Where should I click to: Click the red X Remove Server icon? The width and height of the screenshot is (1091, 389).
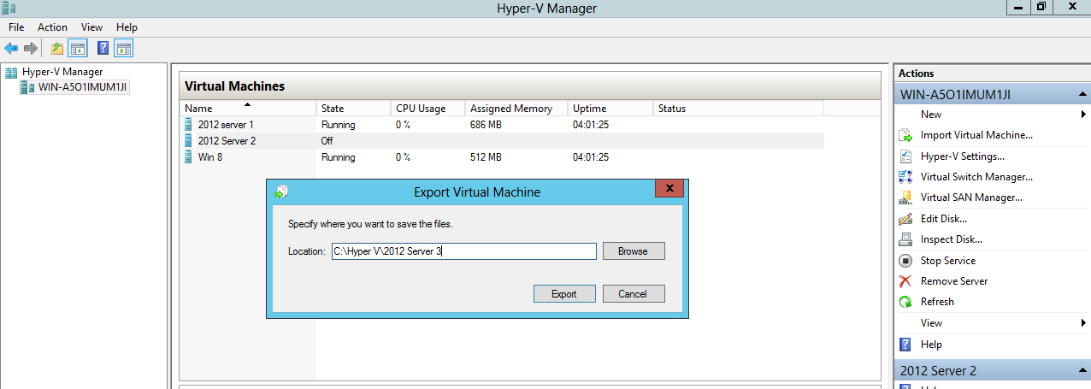point(905,281)
